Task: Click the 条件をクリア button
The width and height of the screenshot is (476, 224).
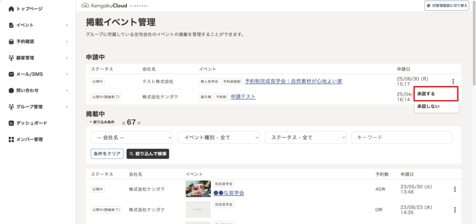Action: (107, 154)
